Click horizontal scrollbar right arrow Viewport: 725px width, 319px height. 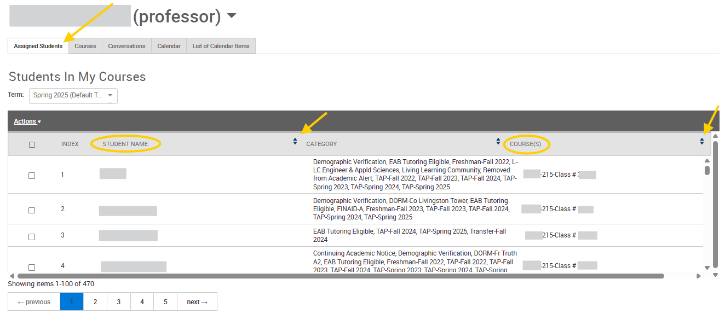click(699, 276)
